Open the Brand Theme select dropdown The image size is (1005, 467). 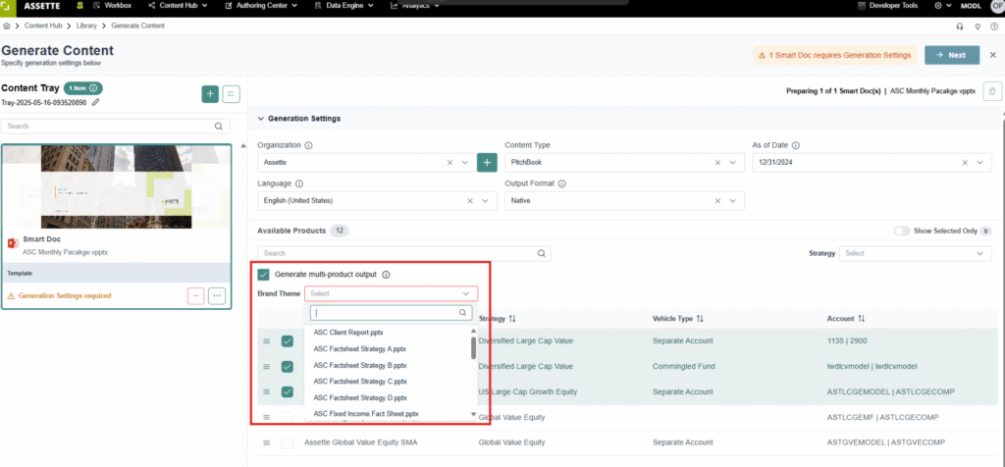click(391, 293)
